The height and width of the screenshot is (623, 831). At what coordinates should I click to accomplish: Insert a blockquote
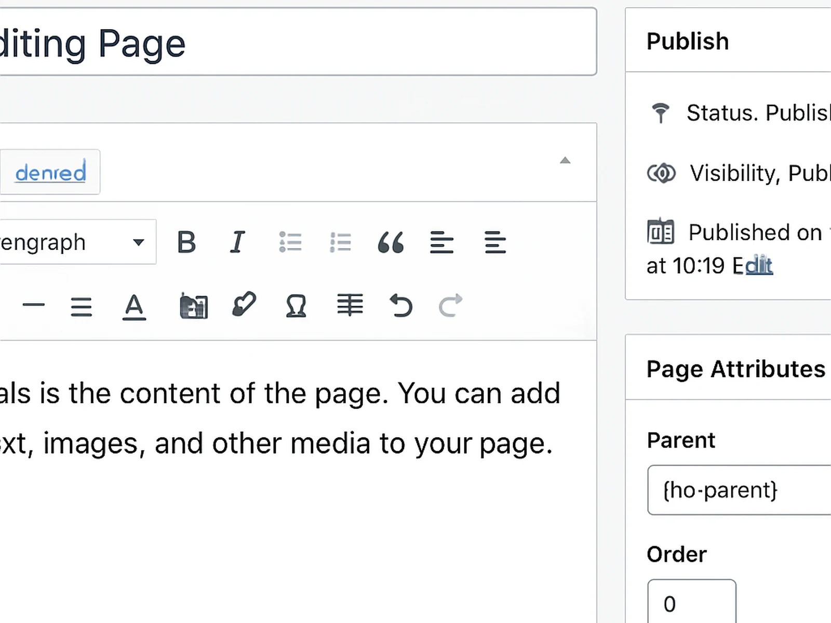click(x=391, y=242)
